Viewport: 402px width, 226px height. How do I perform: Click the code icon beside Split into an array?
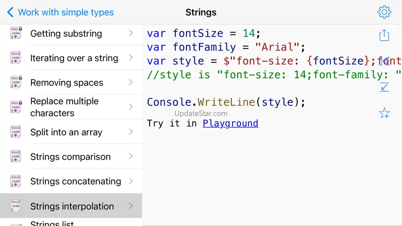point(16,132)
